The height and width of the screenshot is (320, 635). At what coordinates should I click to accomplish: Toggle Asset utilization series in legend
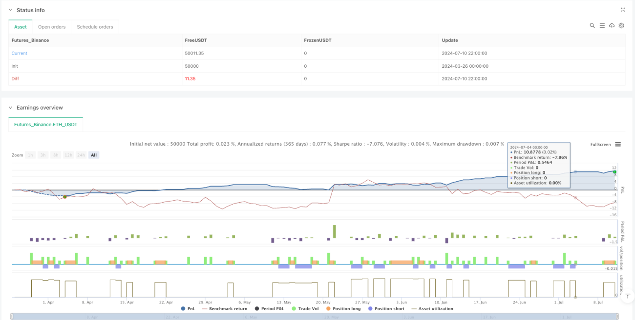[x=433, y=308]
